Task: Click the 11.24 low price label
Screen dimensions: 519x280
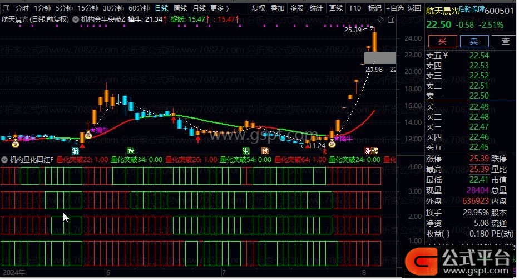Action: click(317, 145)
